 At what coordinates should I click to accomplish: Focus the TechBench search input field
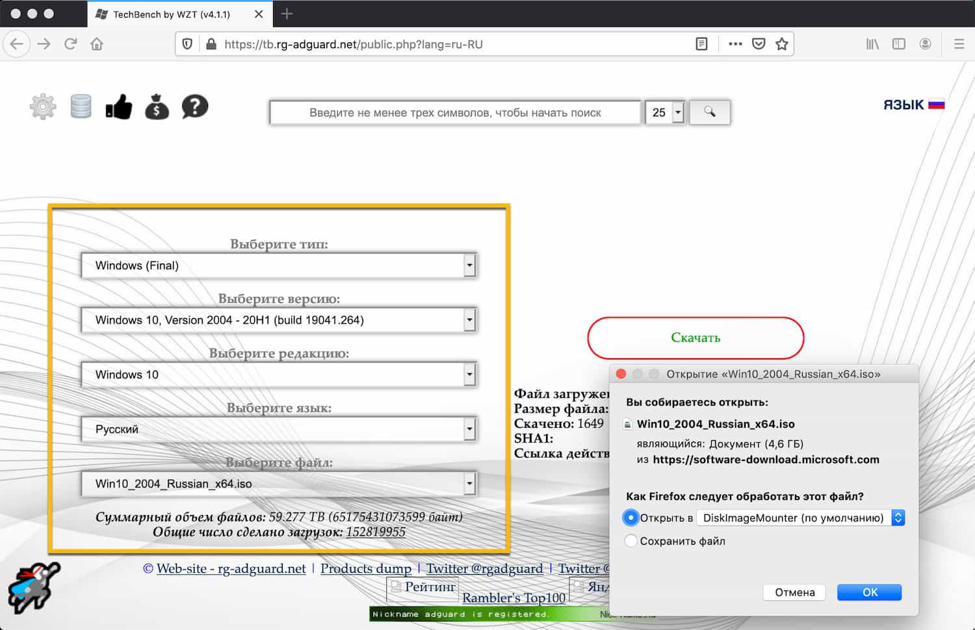coord(455,112)
